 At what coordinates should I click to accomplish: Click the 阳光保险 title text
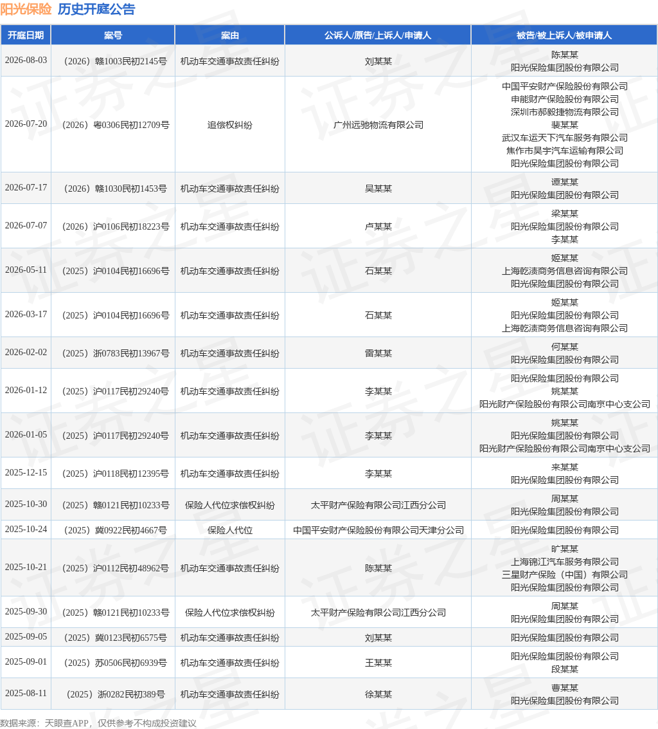tap(26, 9)
